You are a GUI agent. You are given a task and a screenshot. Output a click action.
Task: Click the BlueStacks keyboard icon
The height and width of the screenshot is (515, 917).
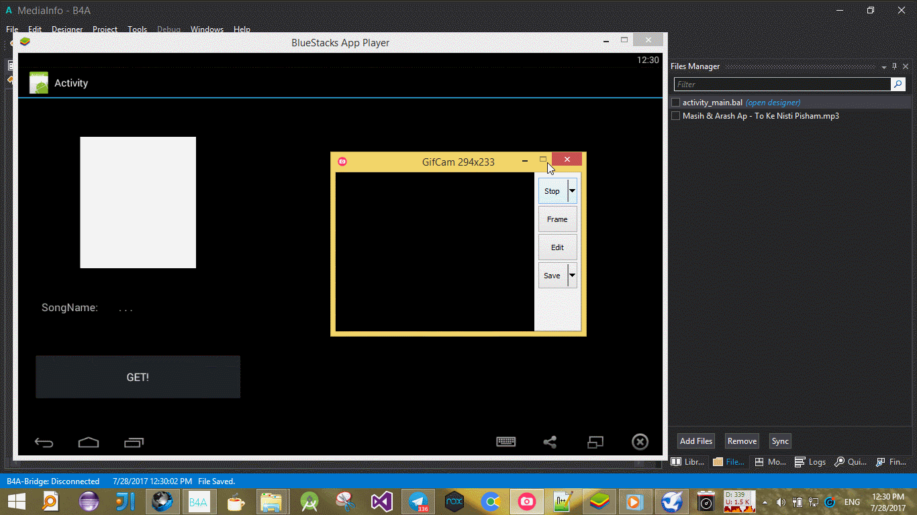click(x=505, y=442)
